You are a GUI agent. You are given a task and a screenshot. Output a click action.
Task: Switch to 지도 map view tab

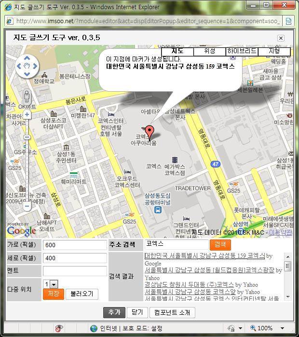click(x=177, y=51)
